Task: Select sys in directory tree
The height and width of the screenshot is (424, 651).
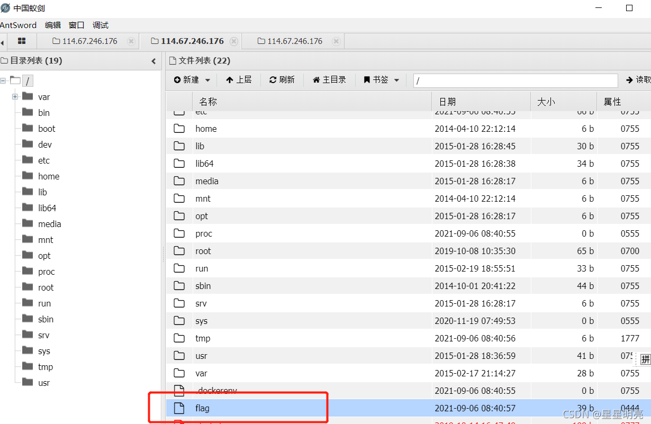Action: click(x=44, y=351)
